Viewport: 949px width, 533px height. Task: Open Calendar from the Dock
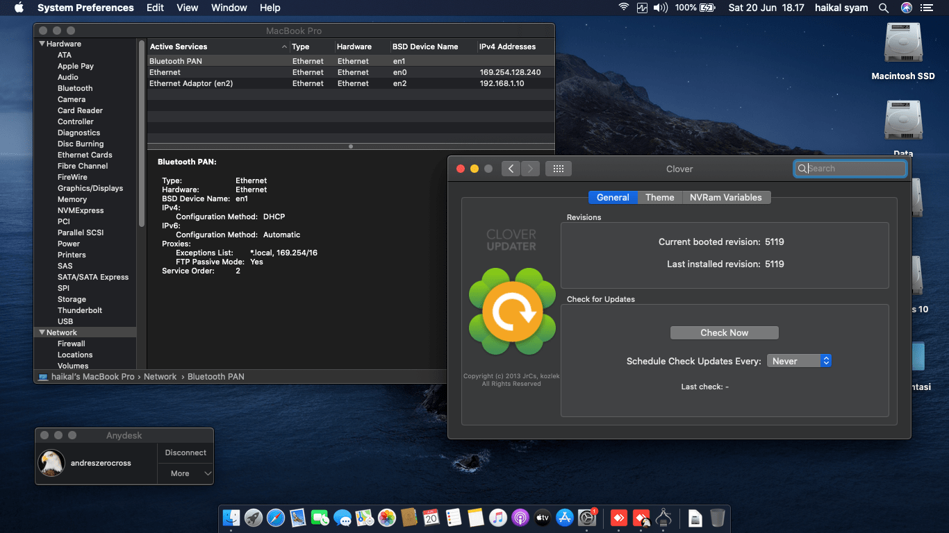431,518
